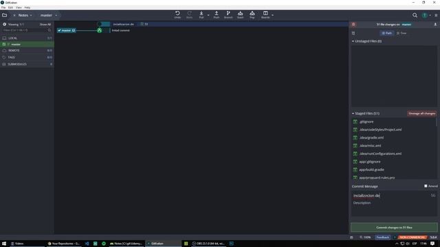Screen dimensions: 440x247
Task: Open the master branch dropdown
Action: click(56, 15)
